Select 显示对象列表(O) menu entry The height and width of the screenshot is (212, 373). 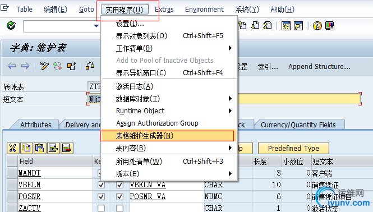coord(169,36)
